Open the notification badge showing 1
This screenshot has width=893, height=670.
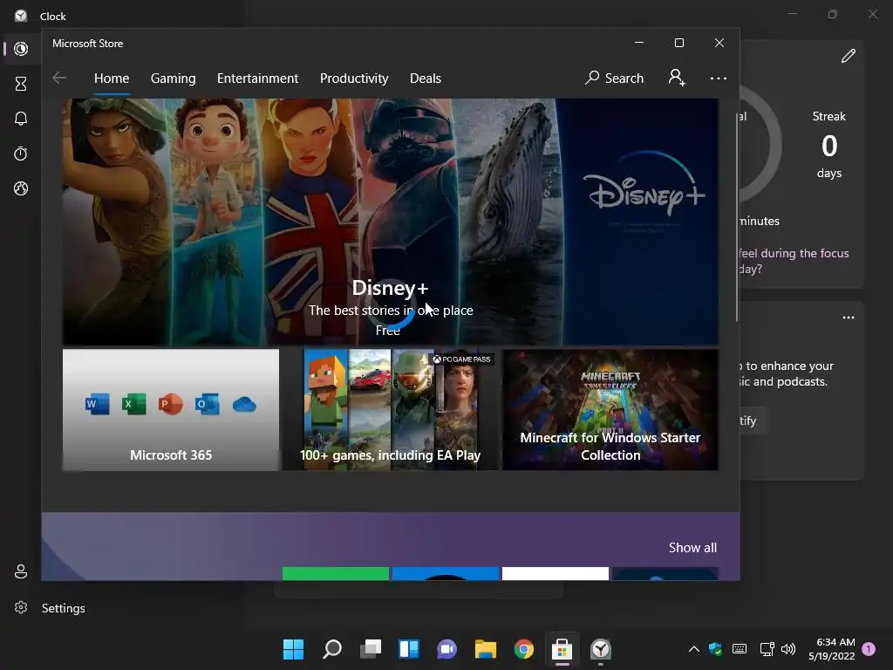[x=869, y=649]
